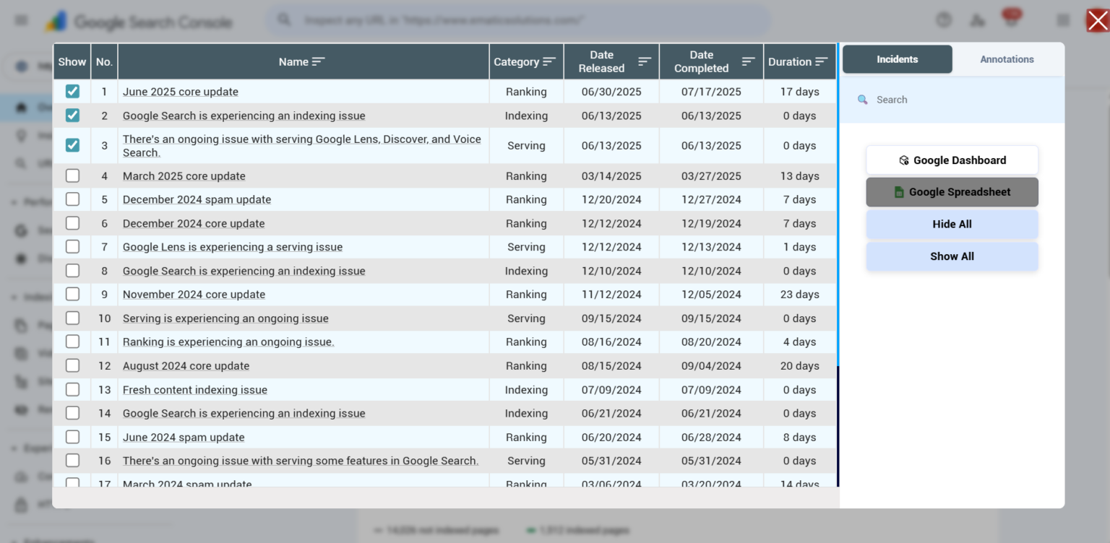Open the Google Dashboard button
1110x543 pixels.
952,160
